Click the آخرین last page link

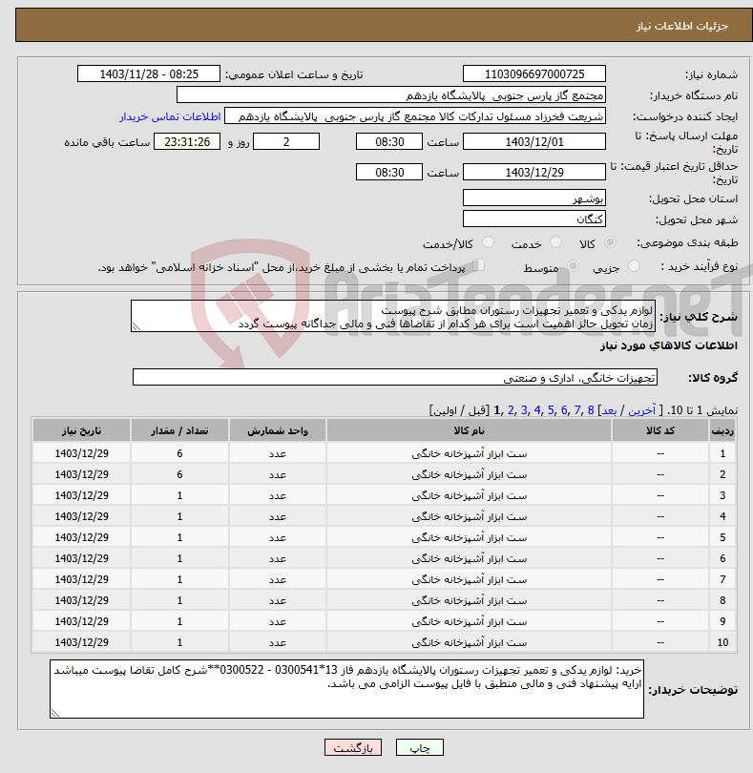click(x=641, y=410)
